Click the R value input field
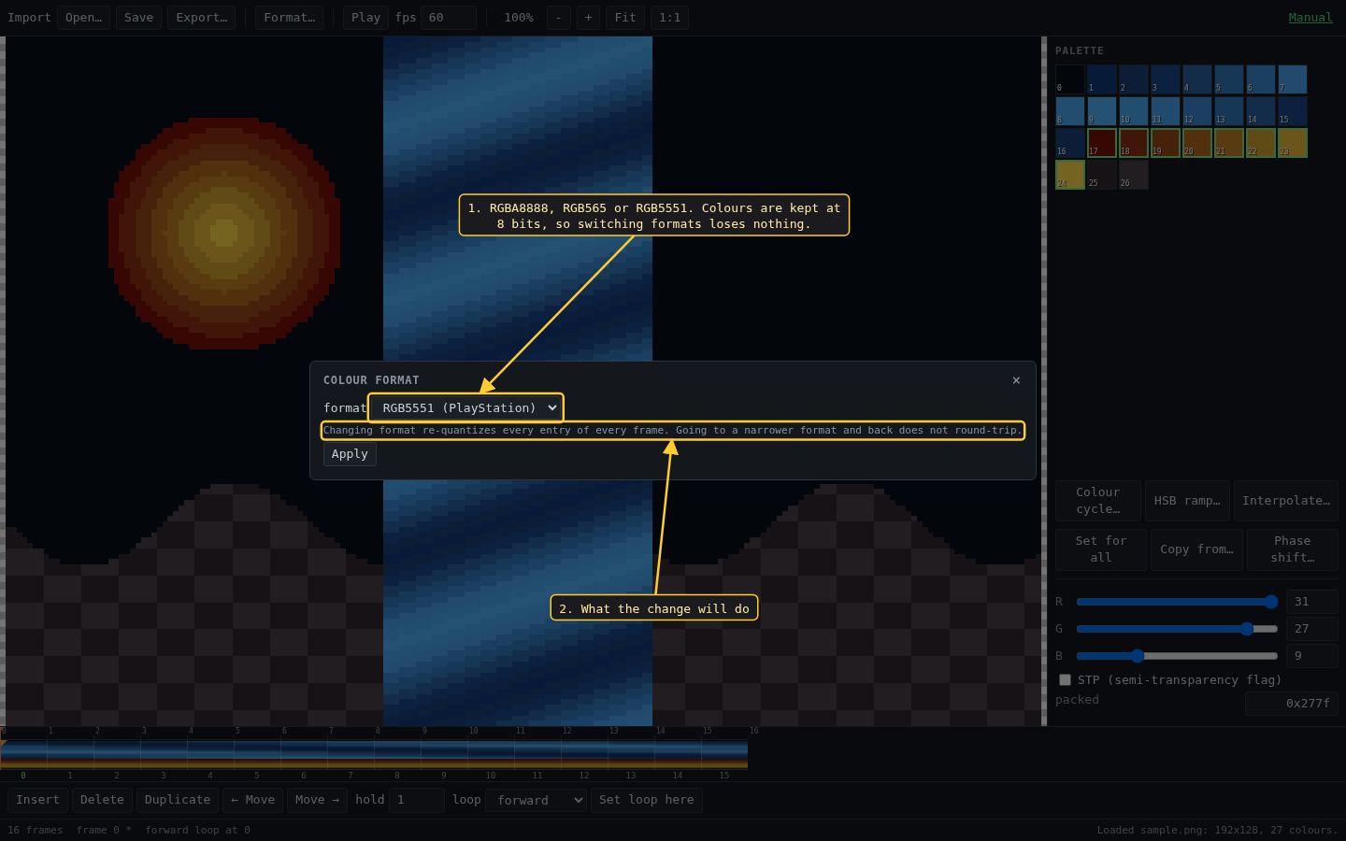The image size is (1346, 841). pyautogui.click(x=1312, y=602)
